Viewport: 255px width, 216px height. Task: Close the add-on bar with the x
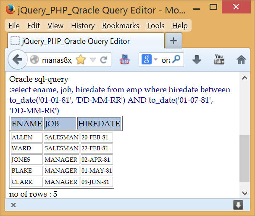click(13, 205)
